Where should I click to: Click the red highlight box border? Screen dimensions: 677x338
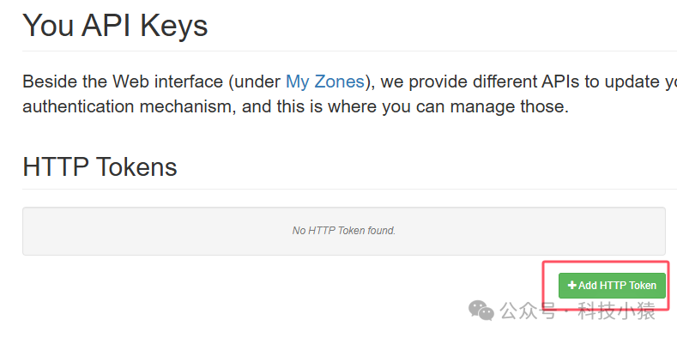(x=606, y=262)
